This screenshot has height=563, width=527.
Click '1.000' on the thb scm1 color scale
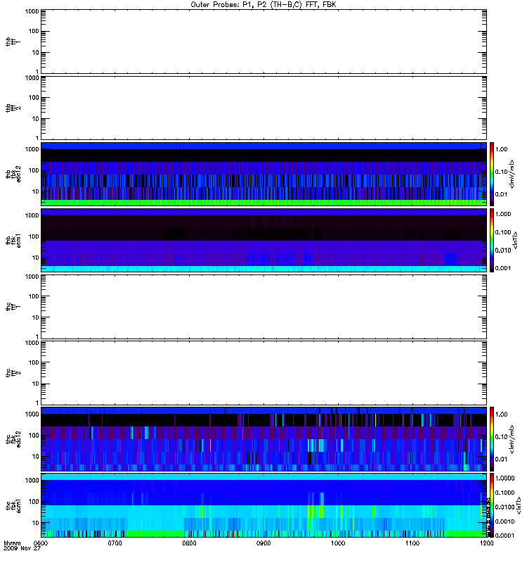point(503,214)
